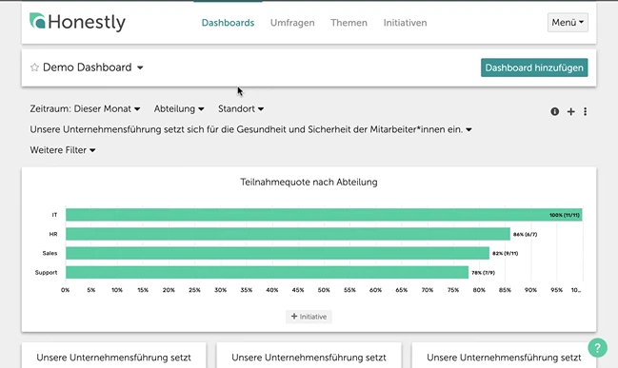Click the plus icon to add a widget

point(570,112)
